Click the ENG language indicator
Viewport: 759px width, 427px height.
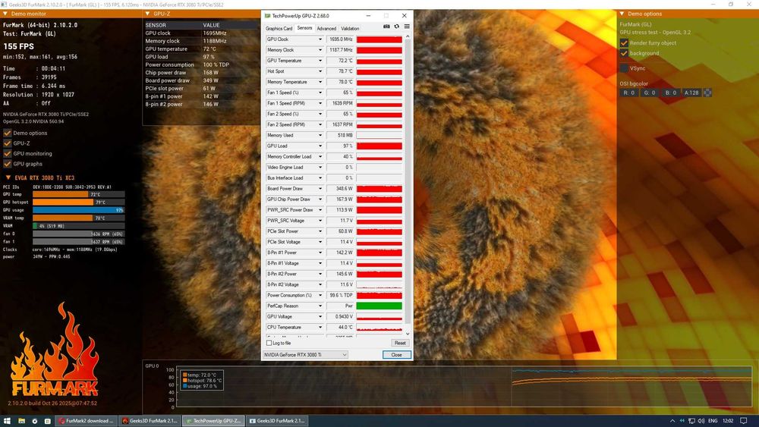coord(713,421)
